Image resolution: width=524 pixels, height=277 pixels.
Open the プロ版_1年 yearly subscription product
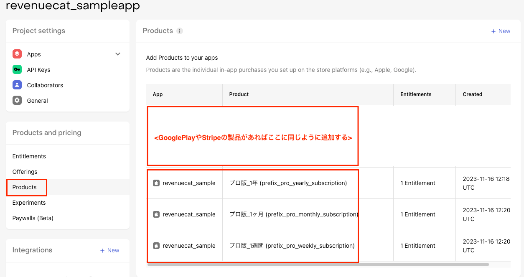coord(288,183)
